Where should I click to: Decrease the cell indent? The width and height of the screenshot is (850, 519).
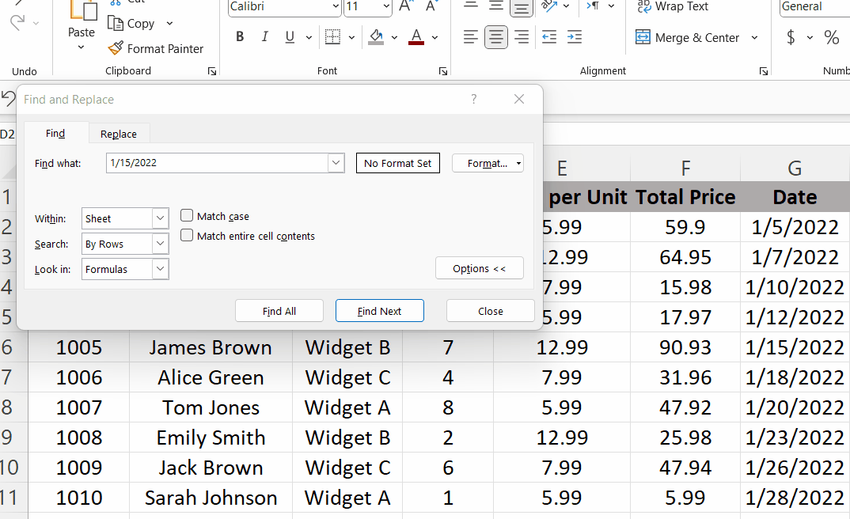coord(549,37)
